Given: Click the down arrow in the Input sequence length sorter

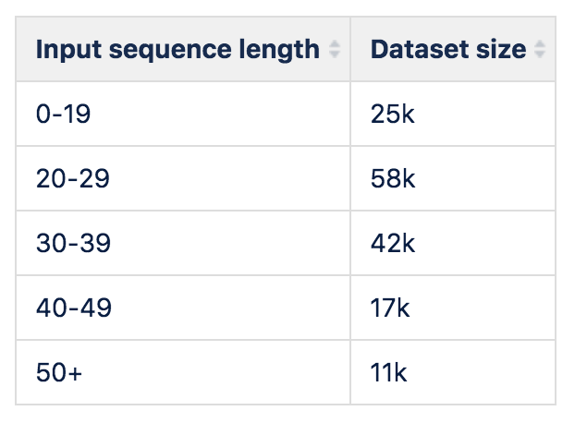Looking at the screenshot, I should pyautogui.click(x=334, y=54).
